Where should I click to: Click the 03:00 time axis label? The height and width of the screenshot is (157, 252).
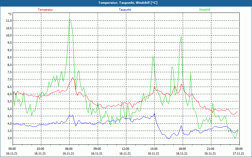(x=41, y=149)
